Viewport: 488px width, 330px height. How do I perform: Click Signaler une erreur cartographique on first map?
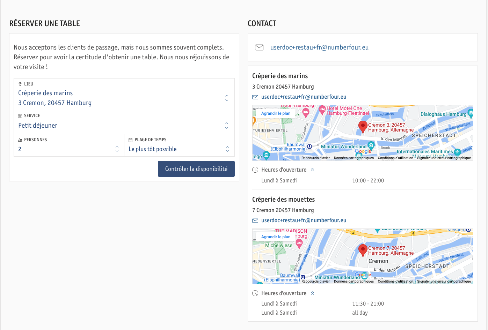[444, 158]
